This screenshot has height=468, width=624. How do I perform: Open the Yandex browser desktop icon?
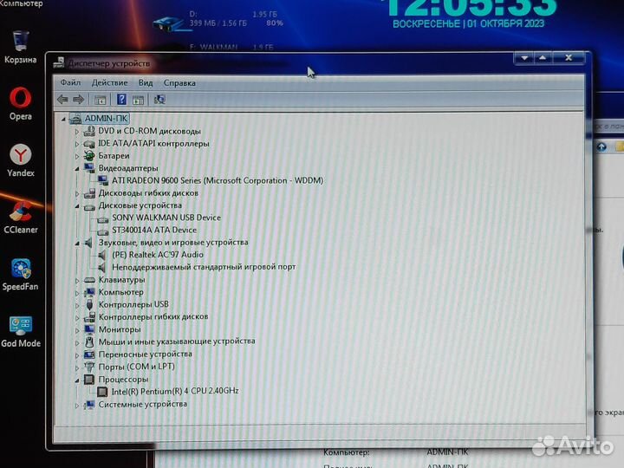(x=20, y=160)
